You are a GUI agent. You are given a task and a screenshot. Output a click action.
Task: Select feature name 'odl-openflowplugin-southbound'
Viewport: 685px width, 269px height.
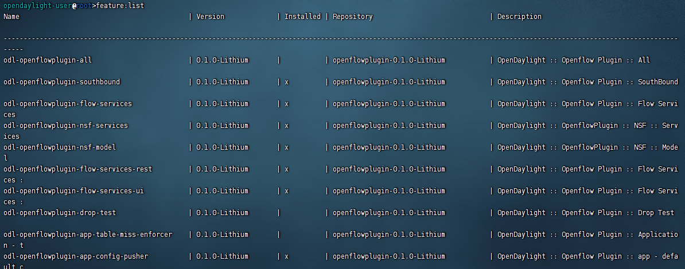pyautogui.click(x=61, y=82)
